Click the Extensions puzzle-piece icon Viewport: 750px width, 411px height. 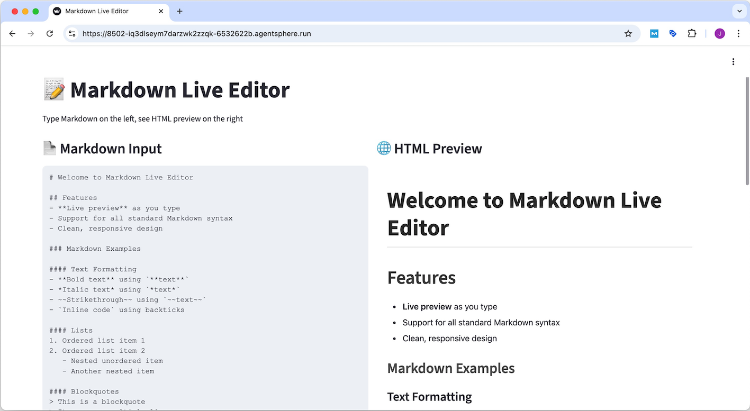click(692, 33)
